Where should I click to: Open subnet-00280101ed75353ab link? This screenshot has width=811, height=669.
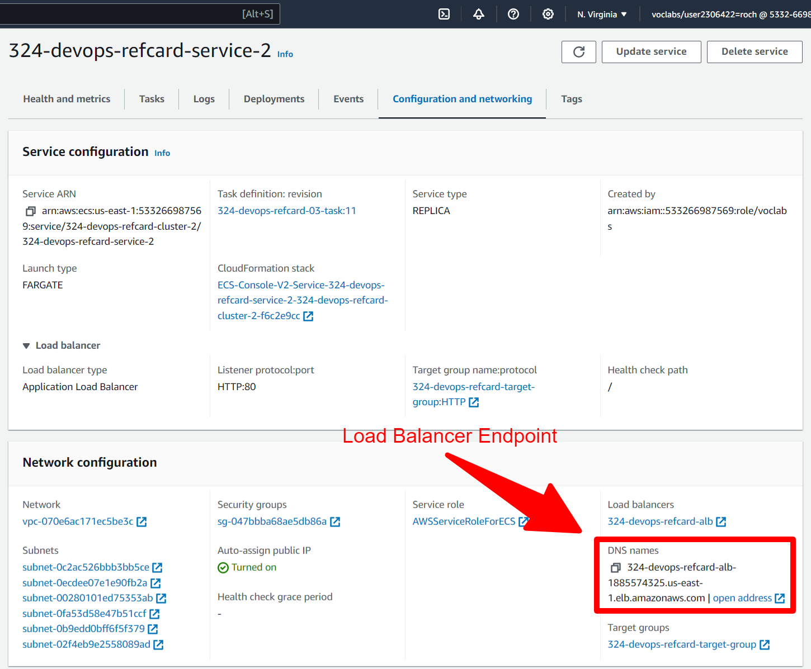point(88,598)
